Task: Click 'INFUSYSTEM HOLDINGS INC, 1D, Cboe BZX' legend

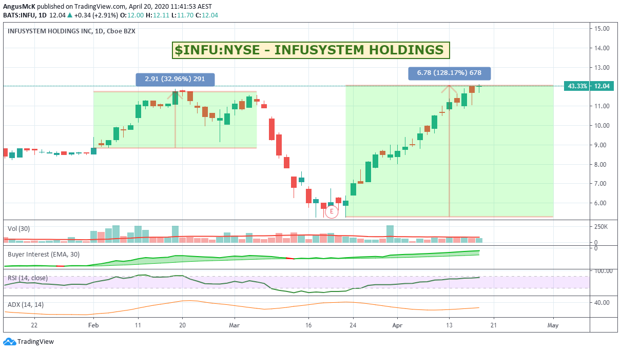Action: [71, 31]
